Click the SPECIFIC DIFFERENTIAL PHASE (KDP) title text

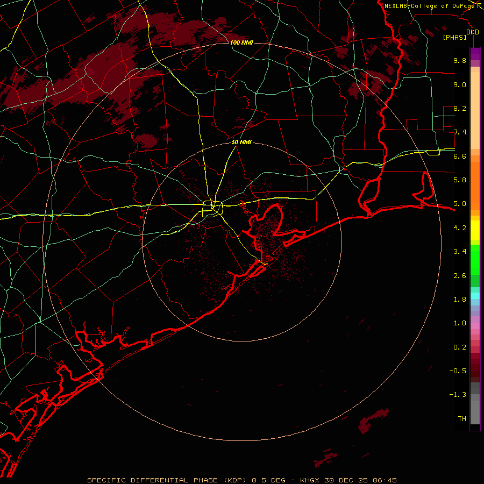coord(167,480)
